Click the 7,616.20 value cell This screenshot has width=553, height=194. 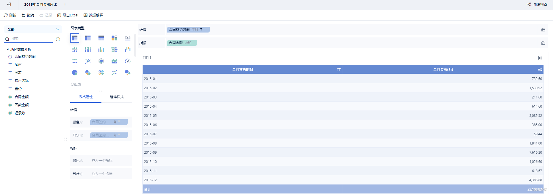pos(443,152)
